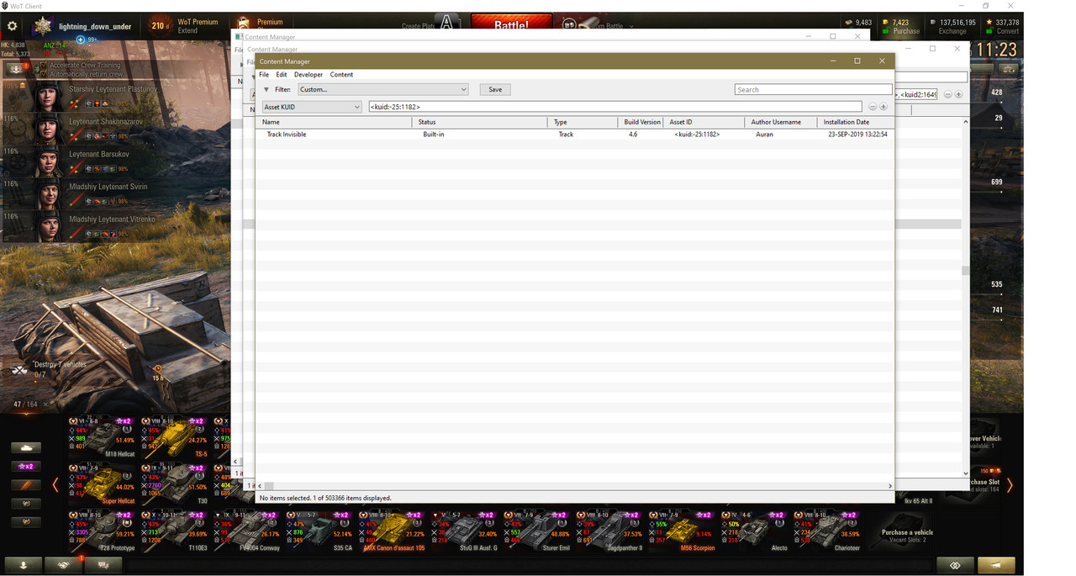
Task: Sort by Status column header
Action: point(480,122)
